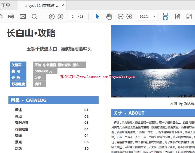Open the search magnifier tool
This screenshot has height=153, width=195.
[x=34, y=17]
